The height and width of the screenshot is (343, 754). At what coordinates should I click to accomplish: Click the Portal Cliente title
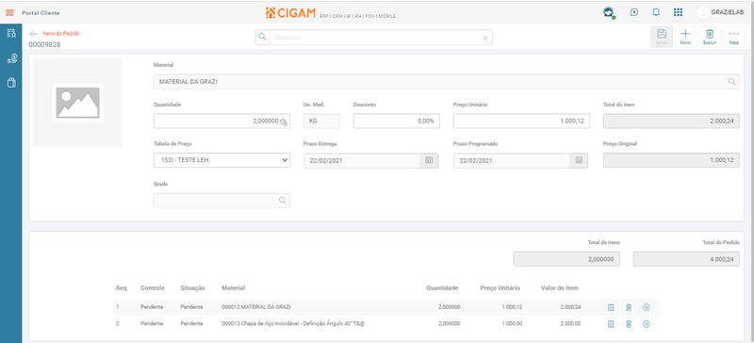click(41, 13)
